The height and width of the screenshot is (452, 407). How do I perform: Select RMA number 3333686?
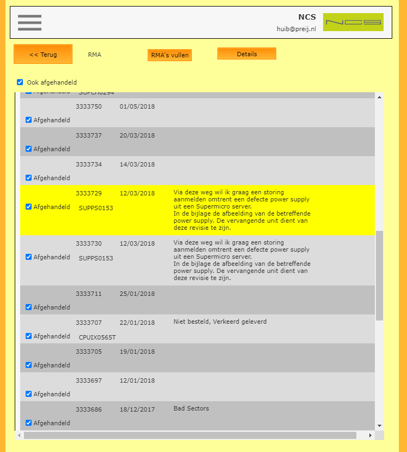pyautogui.click(x=89, y=409)
